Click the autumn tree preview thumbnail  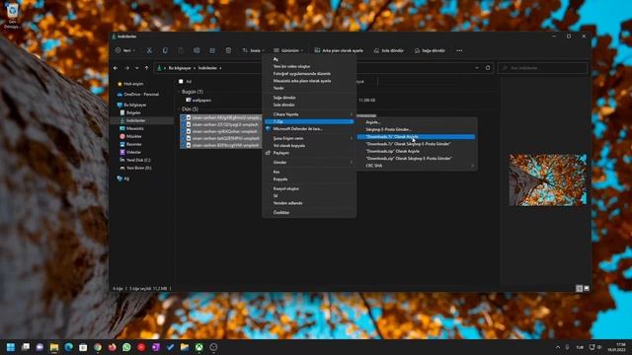547,179
